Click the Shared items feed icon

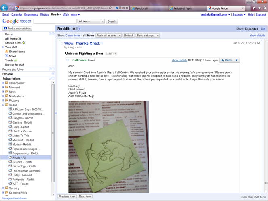coord(7,51)
